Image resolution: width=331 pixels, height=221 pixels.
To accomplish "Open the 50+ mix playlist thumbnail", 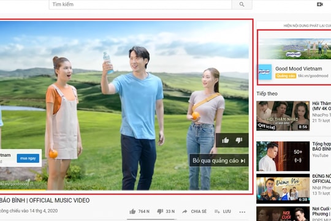I will pyautogui.click(x=283, y=156).
